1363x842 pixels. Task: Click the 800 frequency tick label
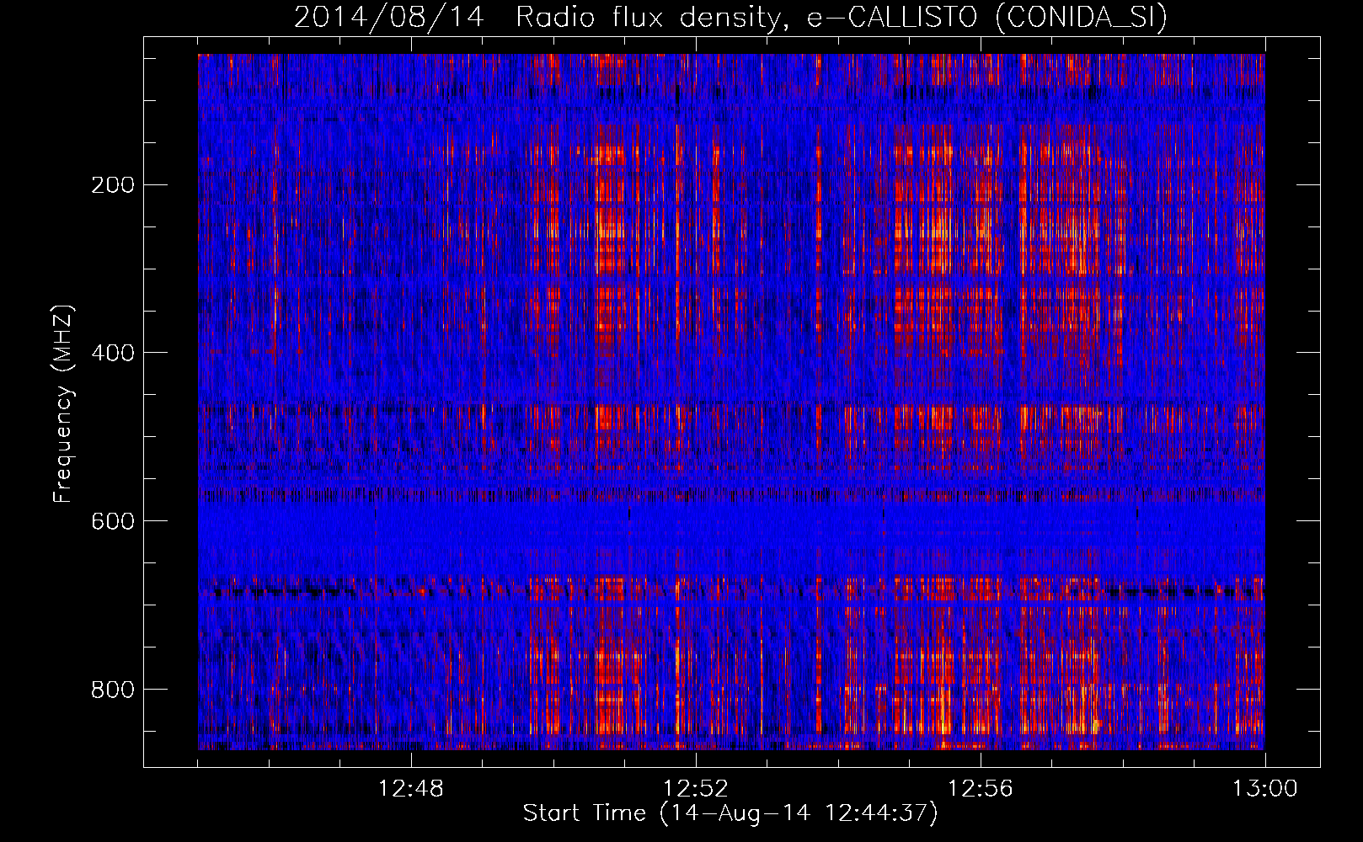click(x=112, y=690)
